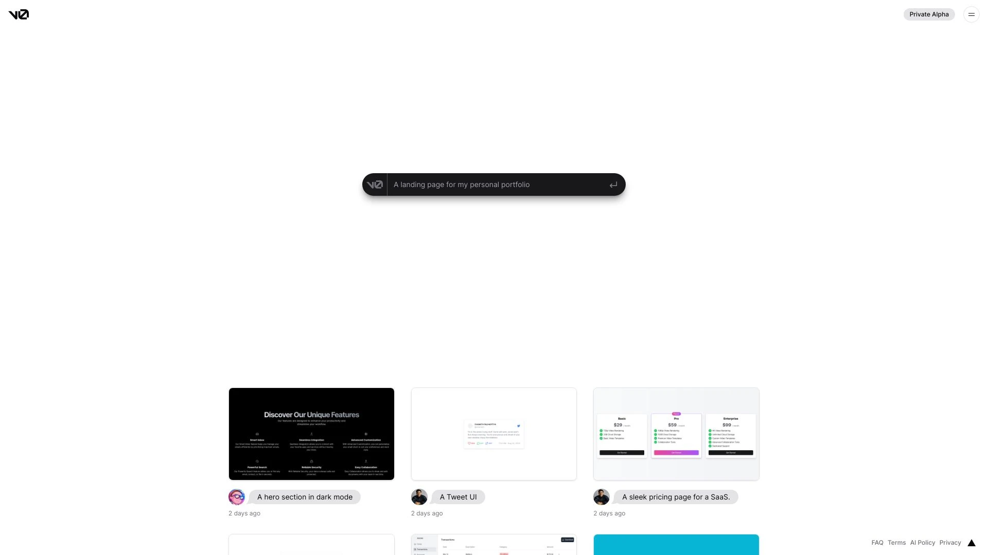Click the Private Alpha button
The image size is (988, 555).
click(x=929, y=13)
